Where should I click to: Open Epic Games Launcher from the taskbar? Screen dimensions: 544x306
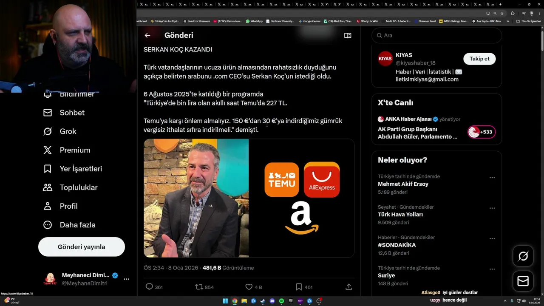pyautogui.click(x=291, y=301)
